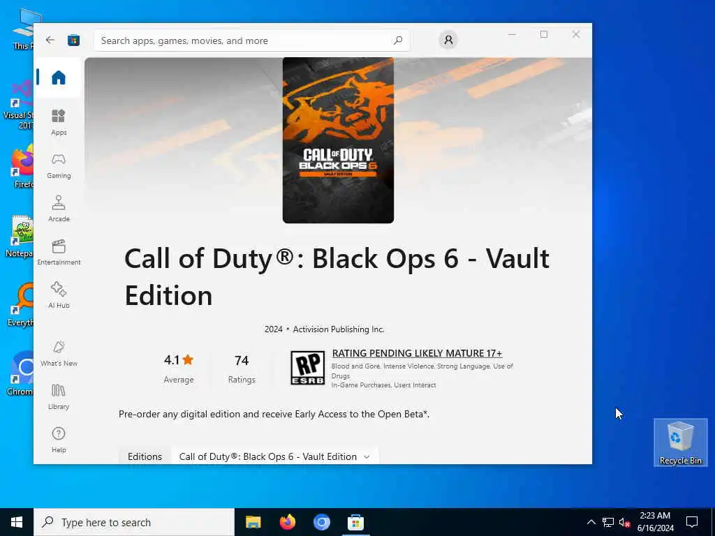The image size is (715, 536).
Task: Open the Gaming section in sidebar
Action: [59, 166]
